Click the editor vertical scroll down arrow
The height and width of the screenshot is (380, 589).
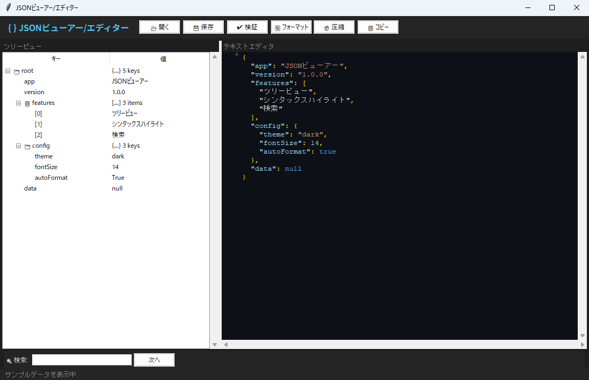pyautogui.click(x=583, y=336)
